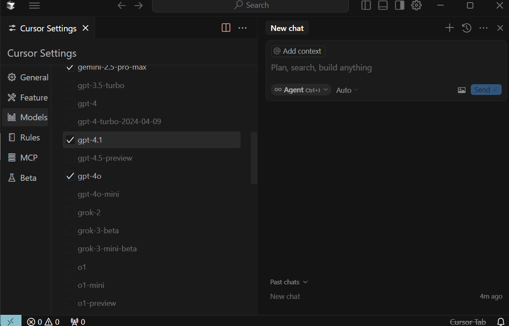Click the Cursor app logo icon
The height and width of the screenshot is (326, 509).
[x=11, y=5]
